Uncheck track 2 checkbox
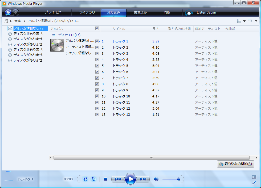Viewport: 261px width, 188px height. point(97,48)
